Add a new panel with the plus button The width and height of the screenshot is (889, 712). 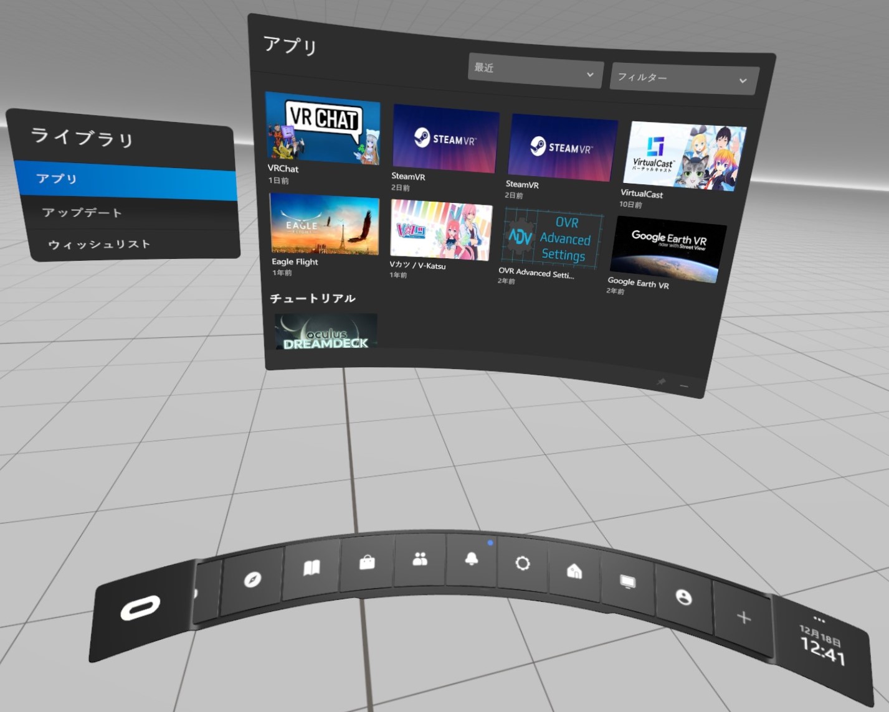(x=743, y=618)
